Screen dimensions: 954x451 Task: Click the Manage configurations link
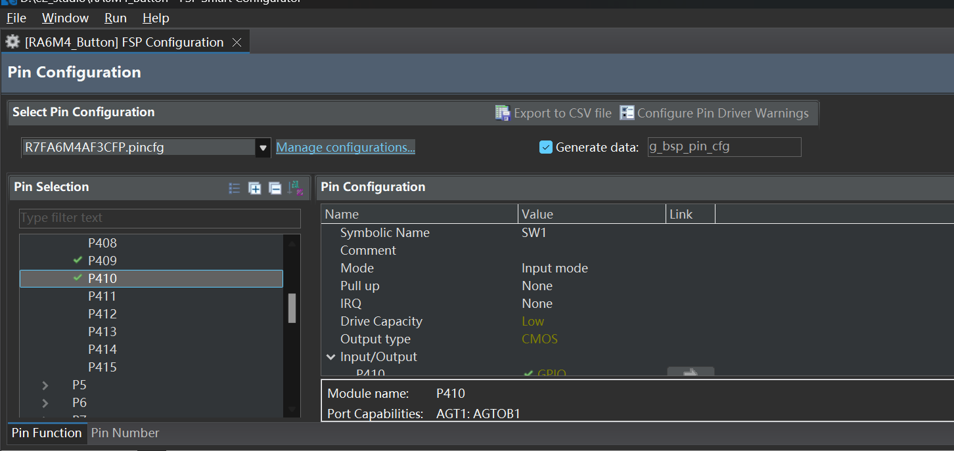(x=346, y=148)
